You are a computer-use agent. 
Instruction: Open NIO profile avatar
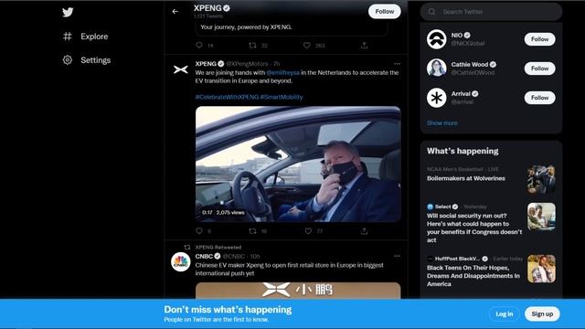437,39
